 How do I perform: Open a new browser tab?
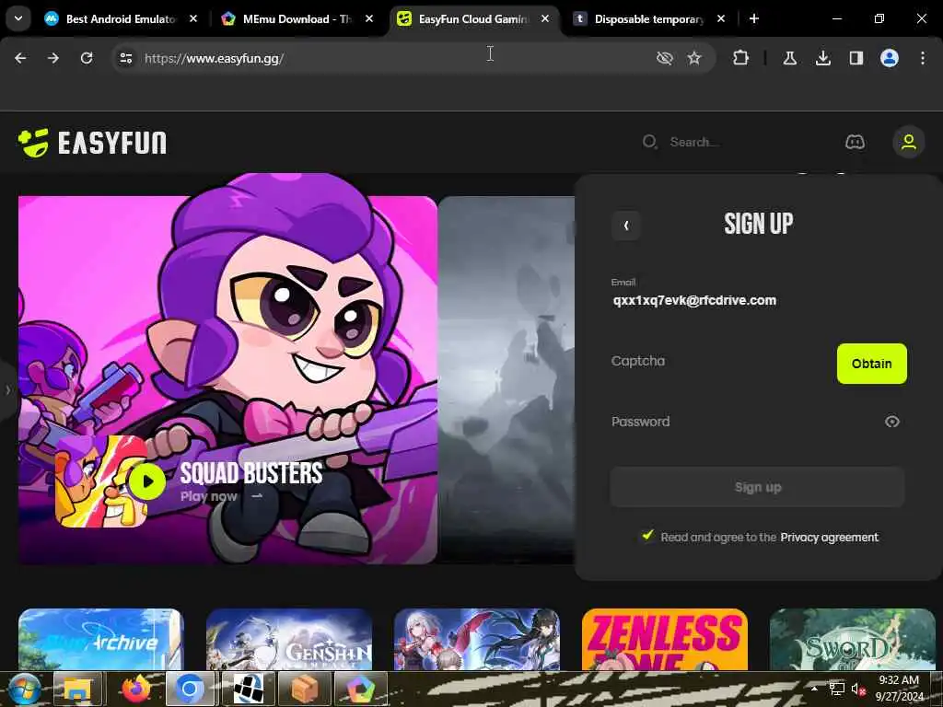[x=753, y=18]
